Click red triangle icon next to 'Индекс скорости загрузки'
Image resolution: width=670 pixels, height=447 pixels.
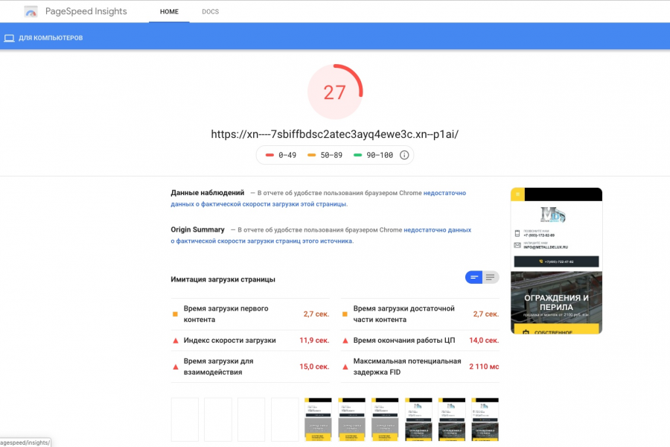tap(175, 340)
